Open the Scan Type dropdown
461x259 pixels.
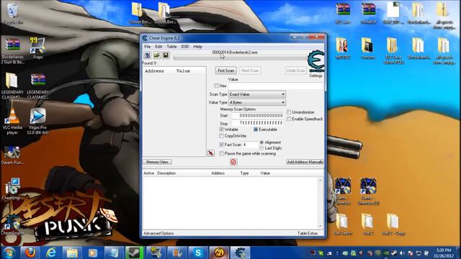click(x=257, y=94)
